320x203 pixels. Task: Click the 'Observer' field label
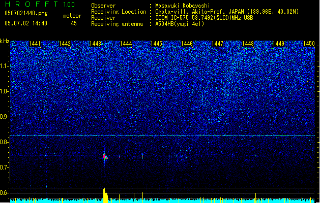(103, 6)
